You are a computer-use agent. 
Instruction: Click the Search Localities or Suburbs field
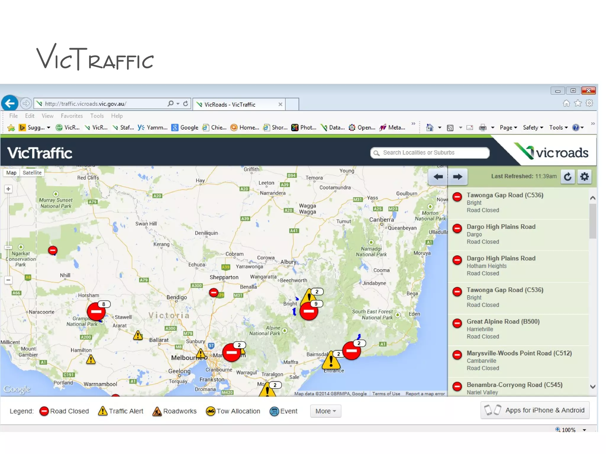430,153
